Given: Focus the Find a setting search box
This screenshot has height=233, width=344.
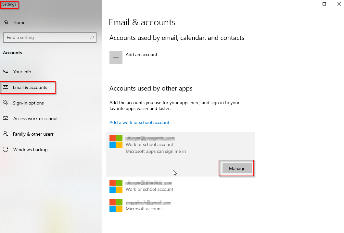Looking at the screenshot, I should [x=50, y=38].
